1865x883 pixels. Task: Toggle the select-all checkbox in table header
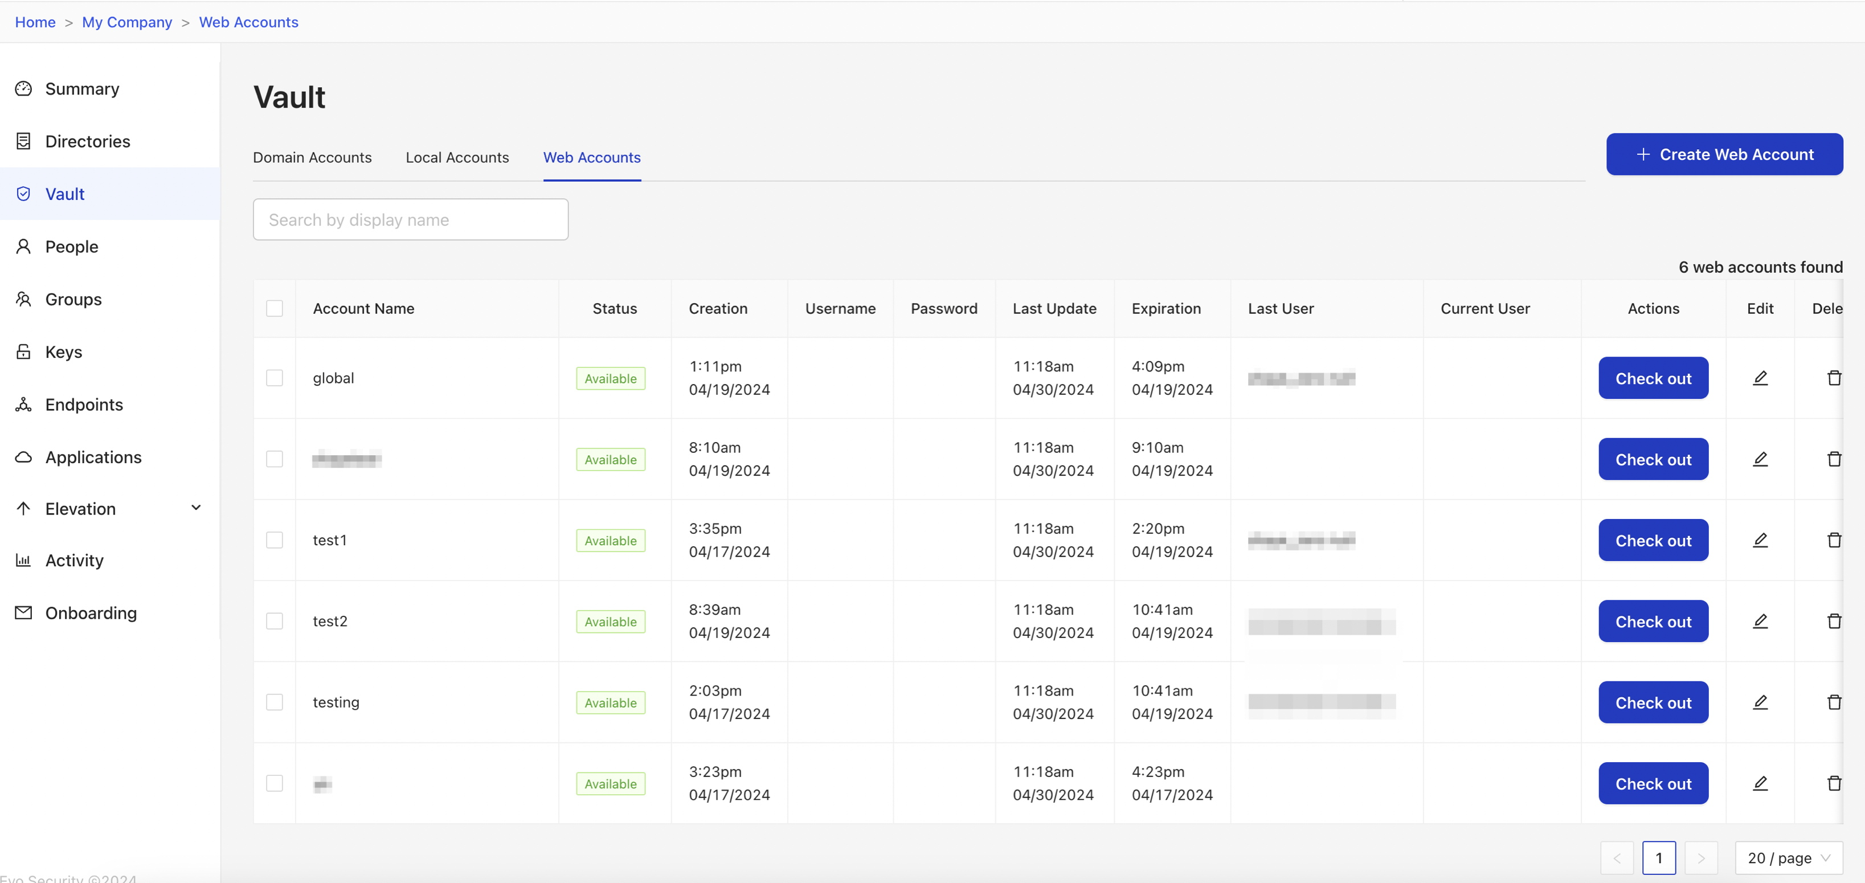click(275, 308)
